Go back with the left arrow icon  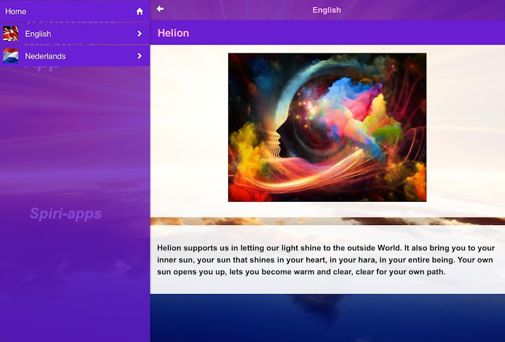160,9
